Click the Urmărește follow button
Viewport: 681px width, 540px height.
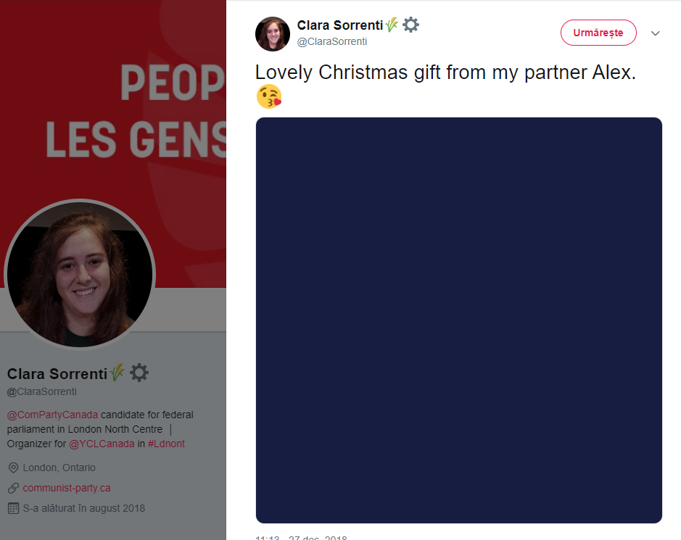click(598, 33)
